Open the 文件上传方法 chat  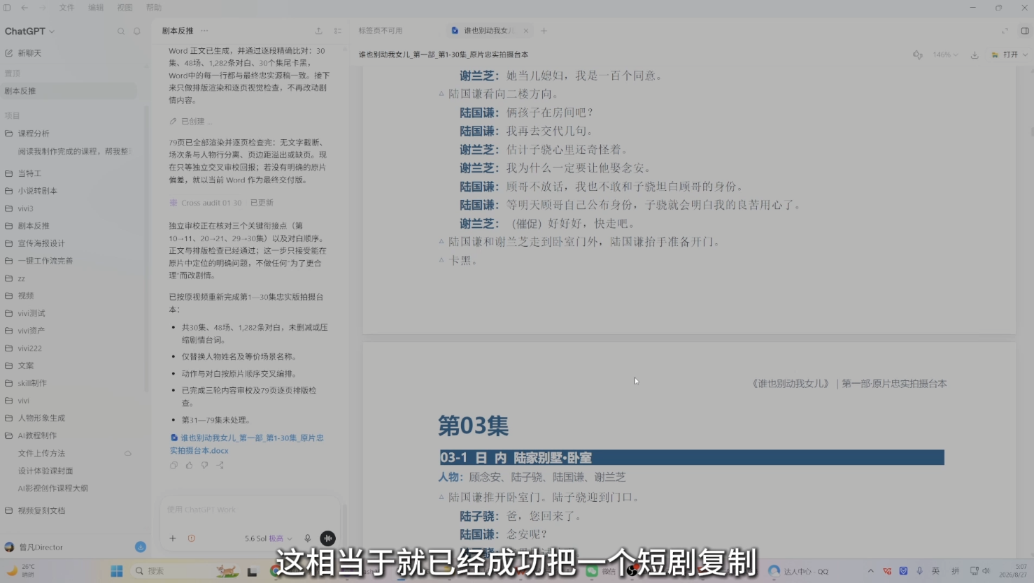pyautogui.click(x=41, y=453)
